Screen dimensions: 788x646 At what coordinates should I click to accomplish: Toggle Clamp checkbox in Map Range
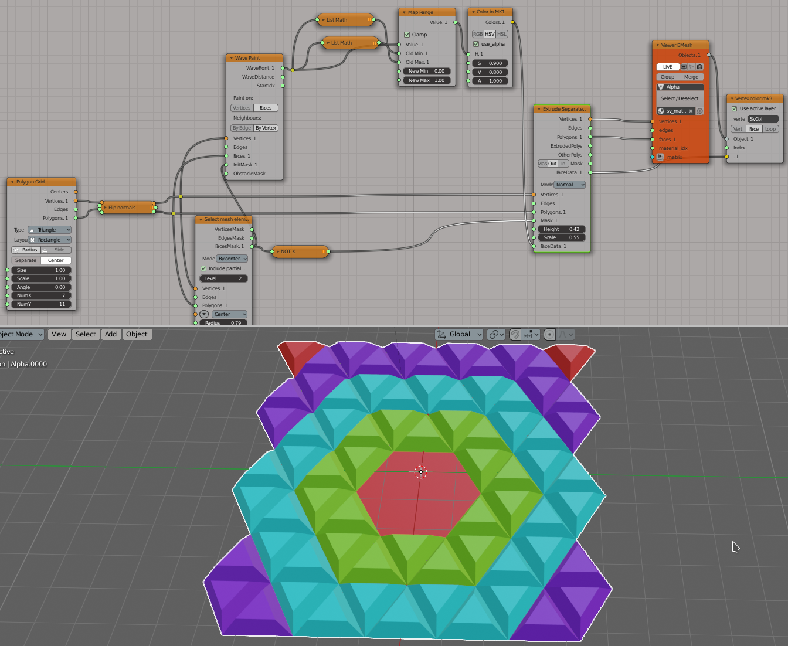(407, 35)
